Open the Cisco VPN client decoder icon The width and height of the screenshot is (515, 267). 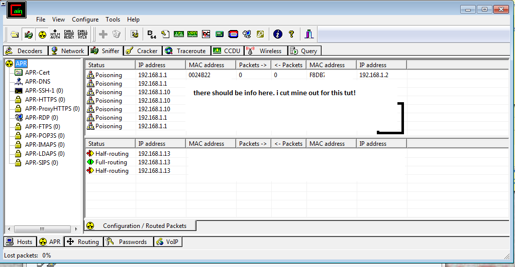(x=192, y=34)
